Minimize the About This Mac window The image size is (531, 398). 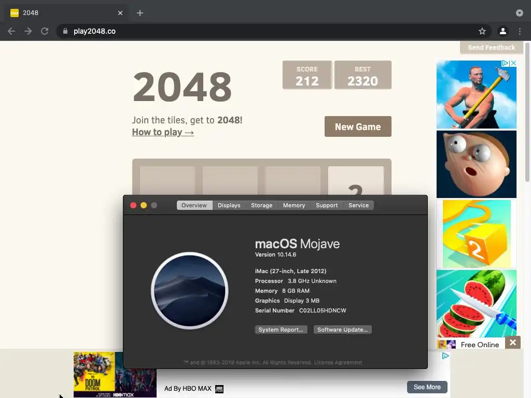pyautogui.click(x=144, y=205)
